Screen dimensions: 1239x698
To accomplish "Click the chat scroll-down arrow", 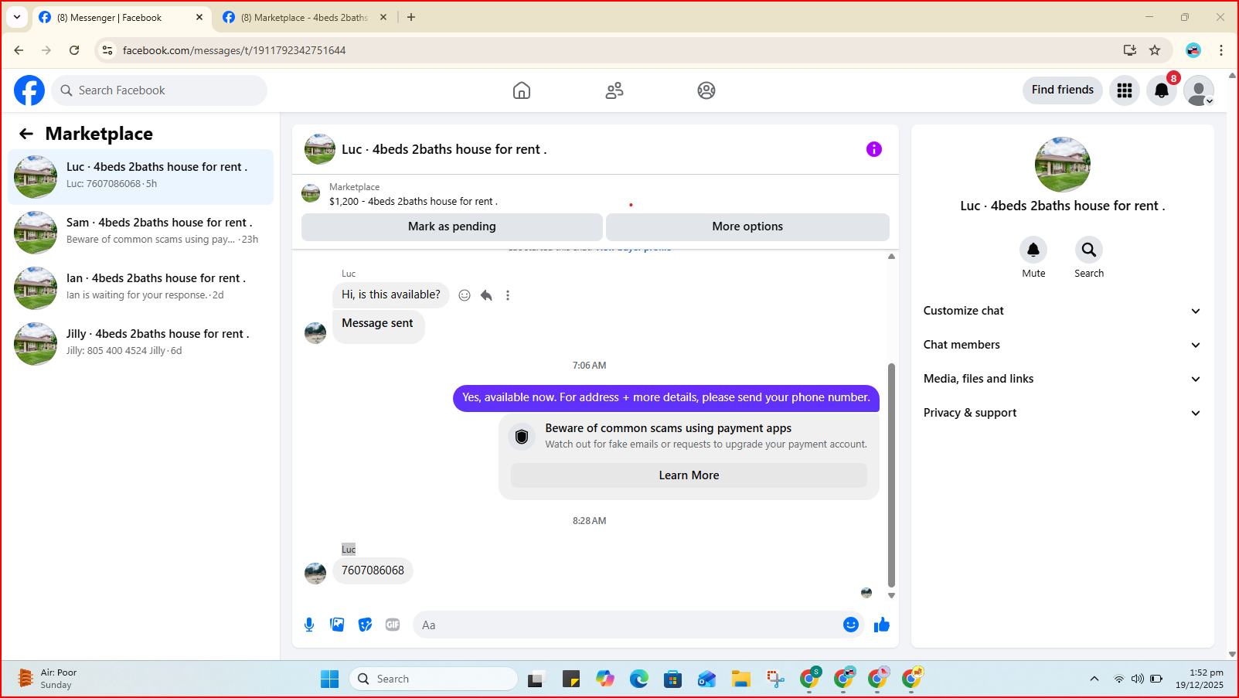I will tap(891, 595).
